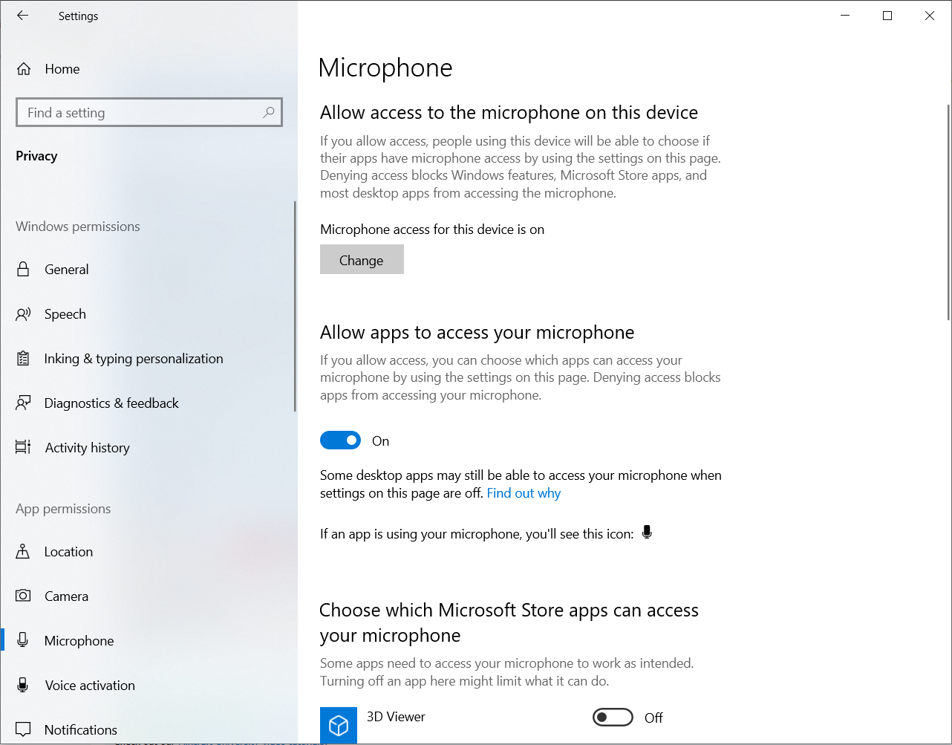Go to Inking & typing personalization
Viewport: 952px width, 745px height.
click(149, 359)
